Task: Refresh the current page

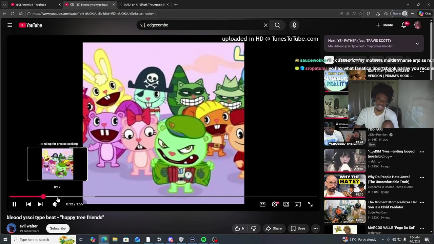Action: (13, 14)
